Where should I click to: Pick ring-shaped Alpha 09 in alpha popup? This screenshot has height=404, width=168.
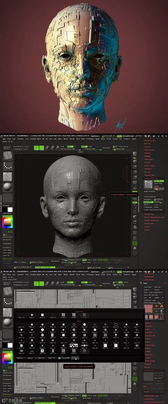(116, 325)
